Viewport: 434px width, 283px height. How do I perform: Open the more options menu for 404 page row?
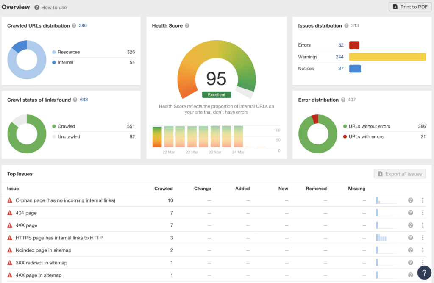[x=423, y=212]
